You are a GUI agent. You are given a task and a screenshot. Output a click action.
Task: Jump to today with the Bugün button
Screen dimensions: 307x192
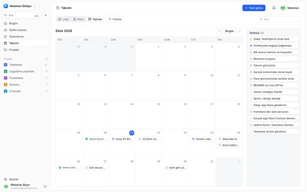[230, 31]
